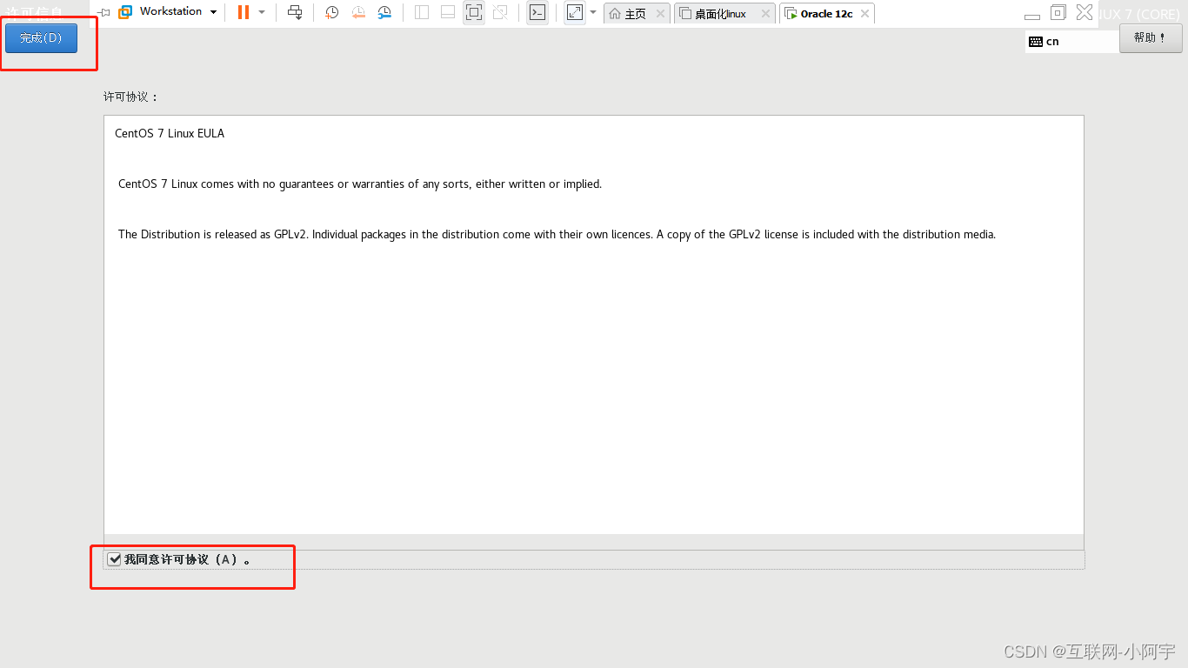Click the 帮助! help button
The height and width of the screenshot is (668, 1188).
(x=1151, y=38)
